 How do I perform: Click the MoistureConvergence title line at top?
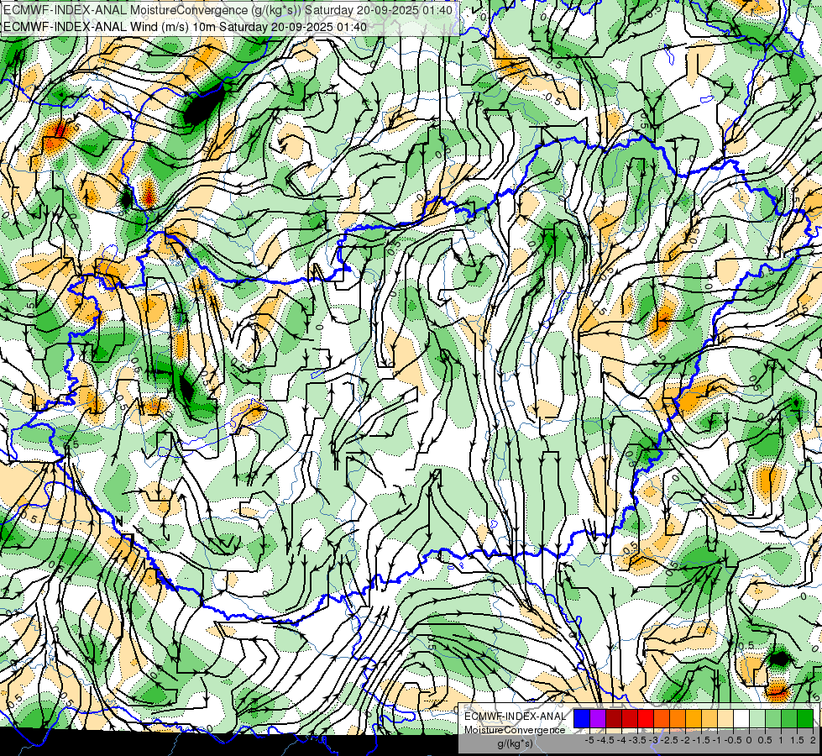(x=228, y=10)
